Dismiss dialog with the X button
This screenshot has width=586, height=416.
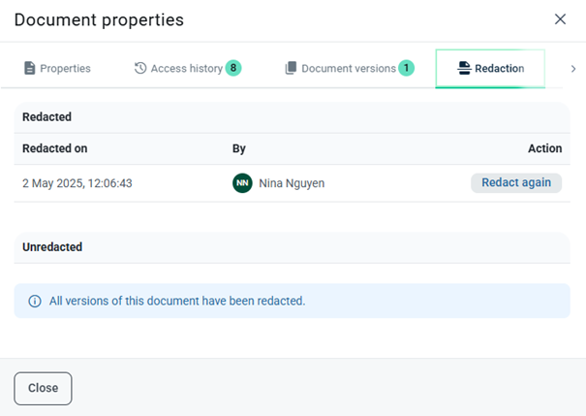click(x=560, y=19)
